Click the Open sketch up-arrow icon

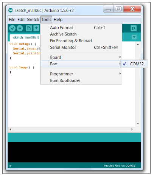(36, 28)
